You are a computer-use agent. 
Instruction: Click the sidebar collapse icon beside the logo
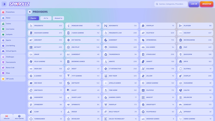coord(4,4)
